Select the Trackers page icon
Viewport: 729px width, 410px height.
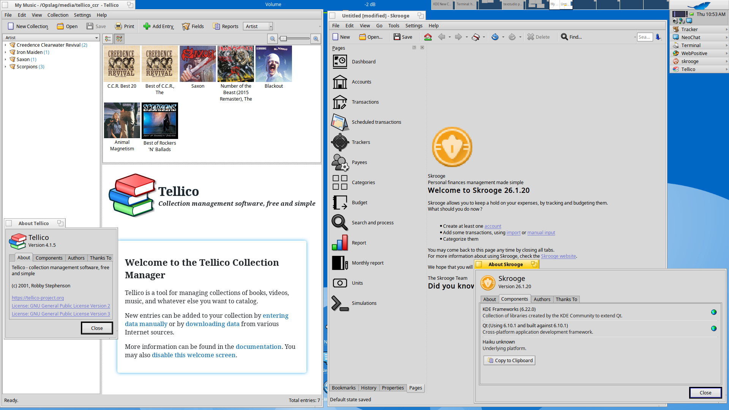click(340, 142)
